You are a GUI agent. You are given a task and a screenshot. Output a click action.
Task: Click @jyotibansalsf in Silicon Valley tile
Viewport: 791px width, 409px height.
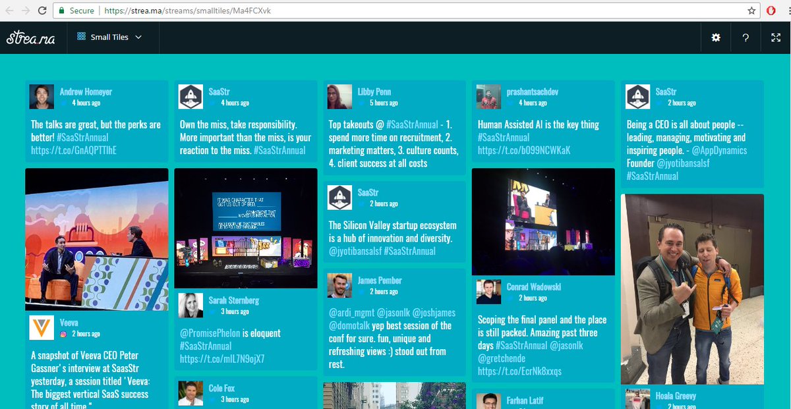(x=355, y=251)
